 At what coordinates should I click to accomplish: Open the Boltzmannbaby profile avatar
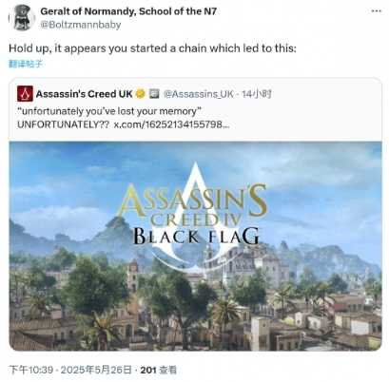(22, 18)
